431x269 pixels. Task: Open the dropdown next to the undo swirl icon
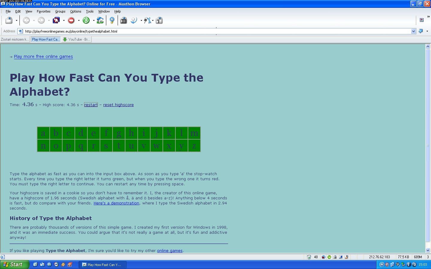(x=141, y=21)
